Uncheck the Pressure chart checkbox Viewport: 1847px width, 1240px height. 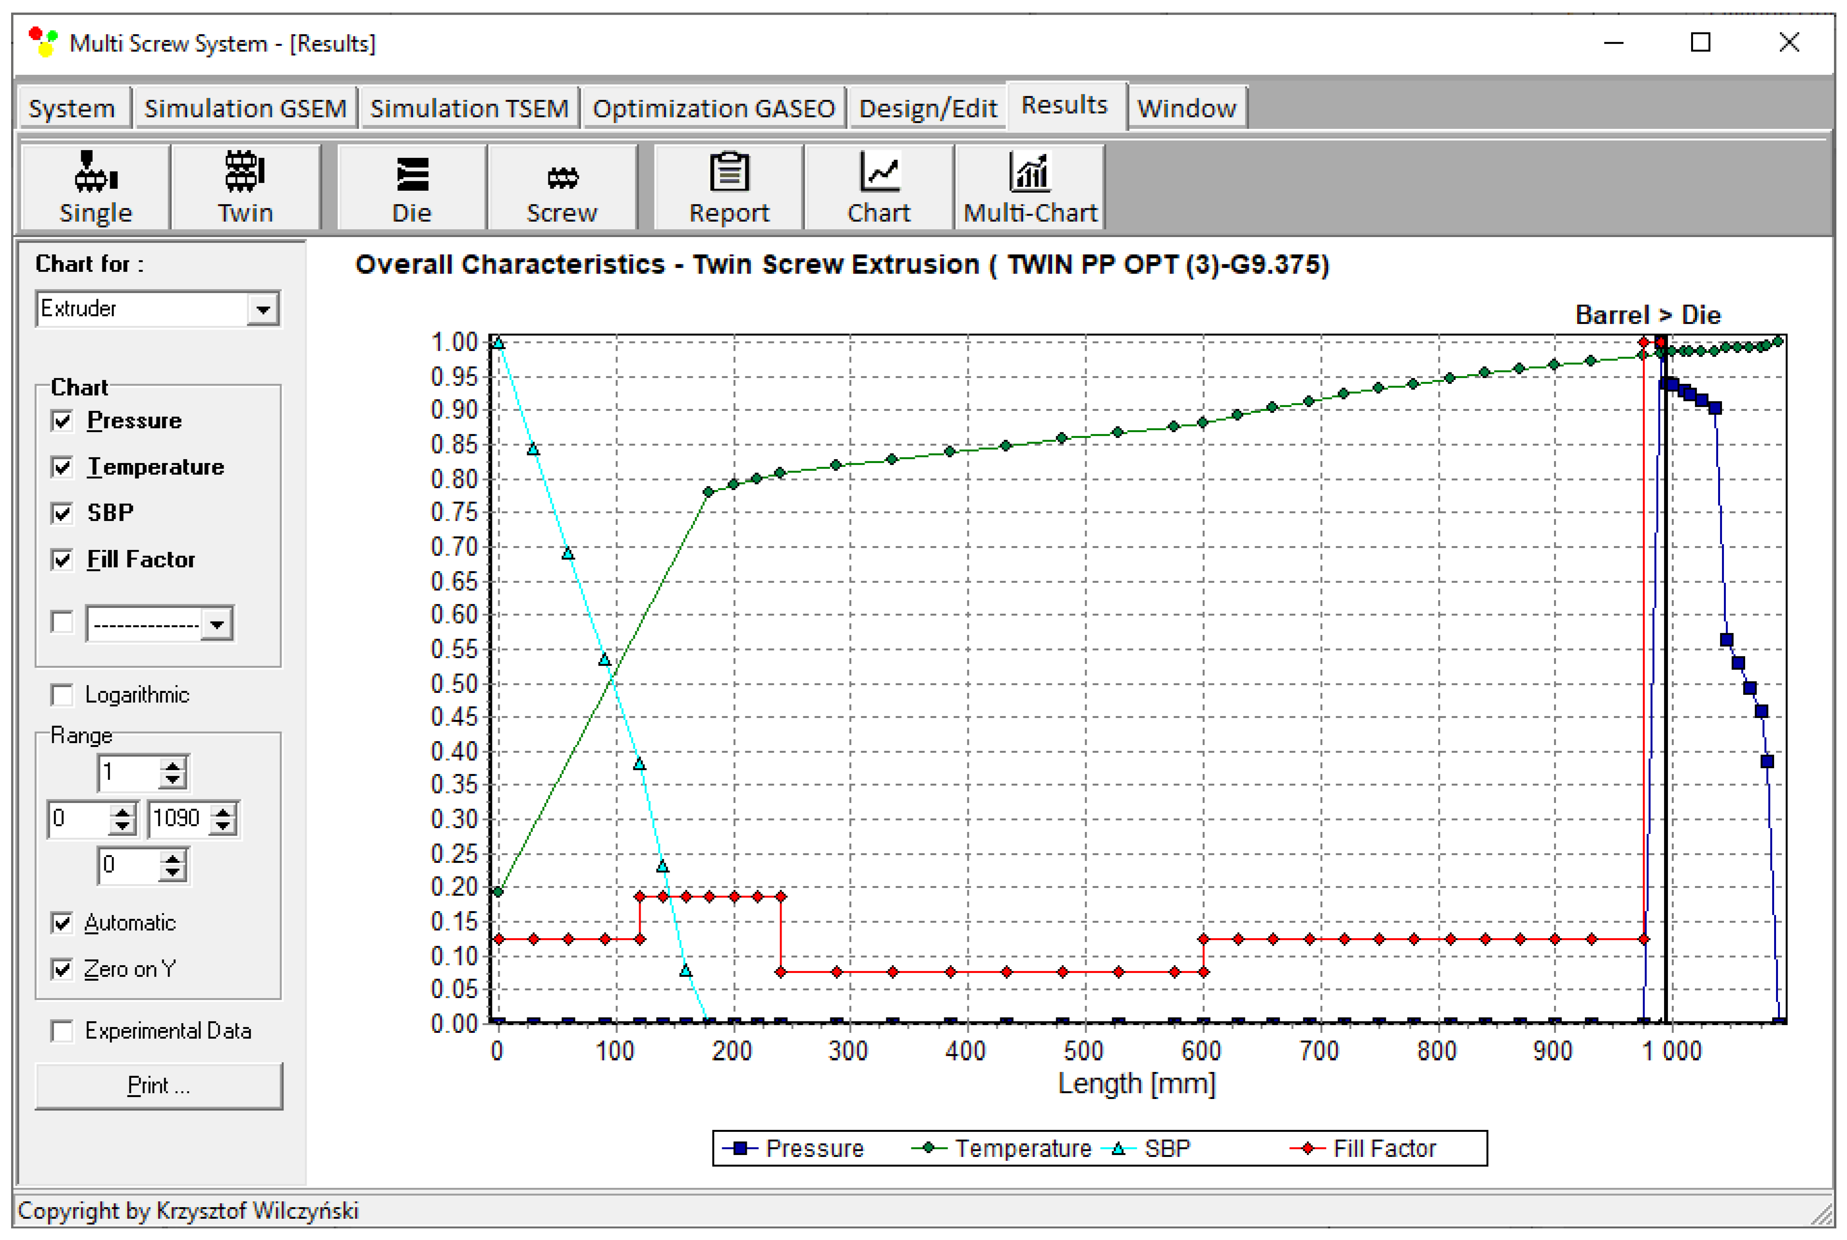point(62,421)
